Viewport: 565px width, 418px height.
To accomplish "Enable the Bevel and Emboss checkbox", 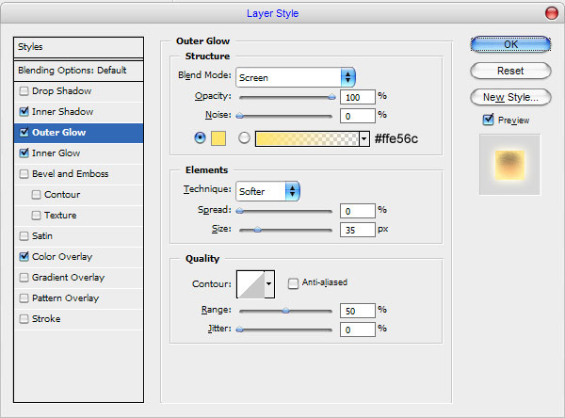I will point(24,173).
